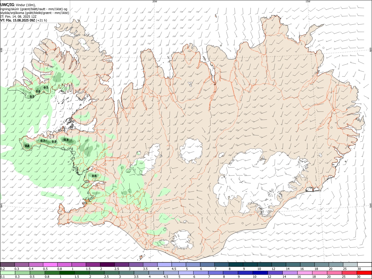The image size is (372, 279).
Task: Select bottom-row green swatch between 0.5 and 0.8
Action: [37, 273]
